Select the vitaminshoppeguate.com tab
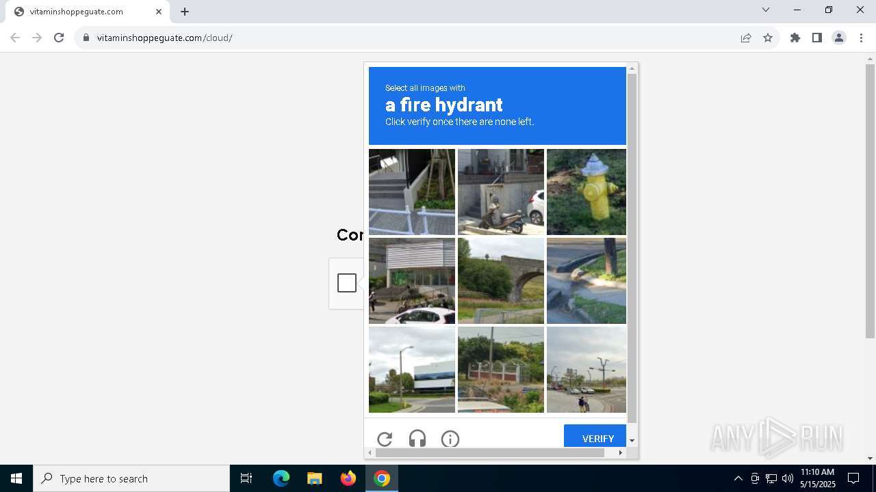Viewport: 876px width, 492px height. (88, 12)
